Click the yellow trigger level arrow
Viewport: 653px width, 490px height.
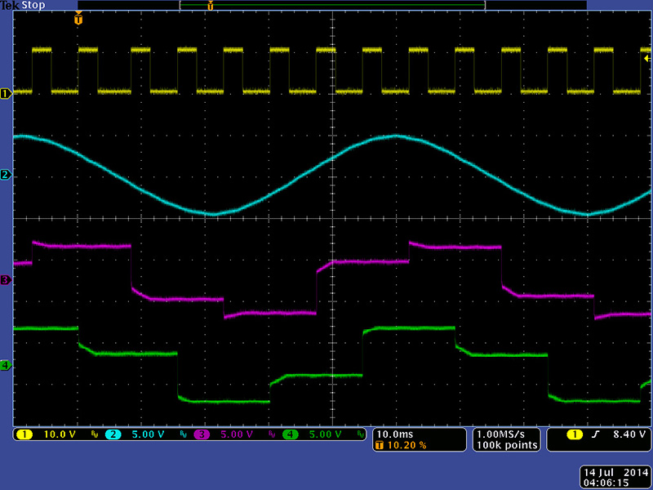pos(646,58)
